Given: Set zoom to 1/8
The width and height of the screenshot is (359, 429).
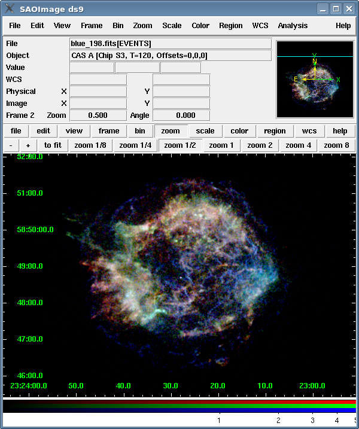Looking at the screenshot, I should coord(92,145).
